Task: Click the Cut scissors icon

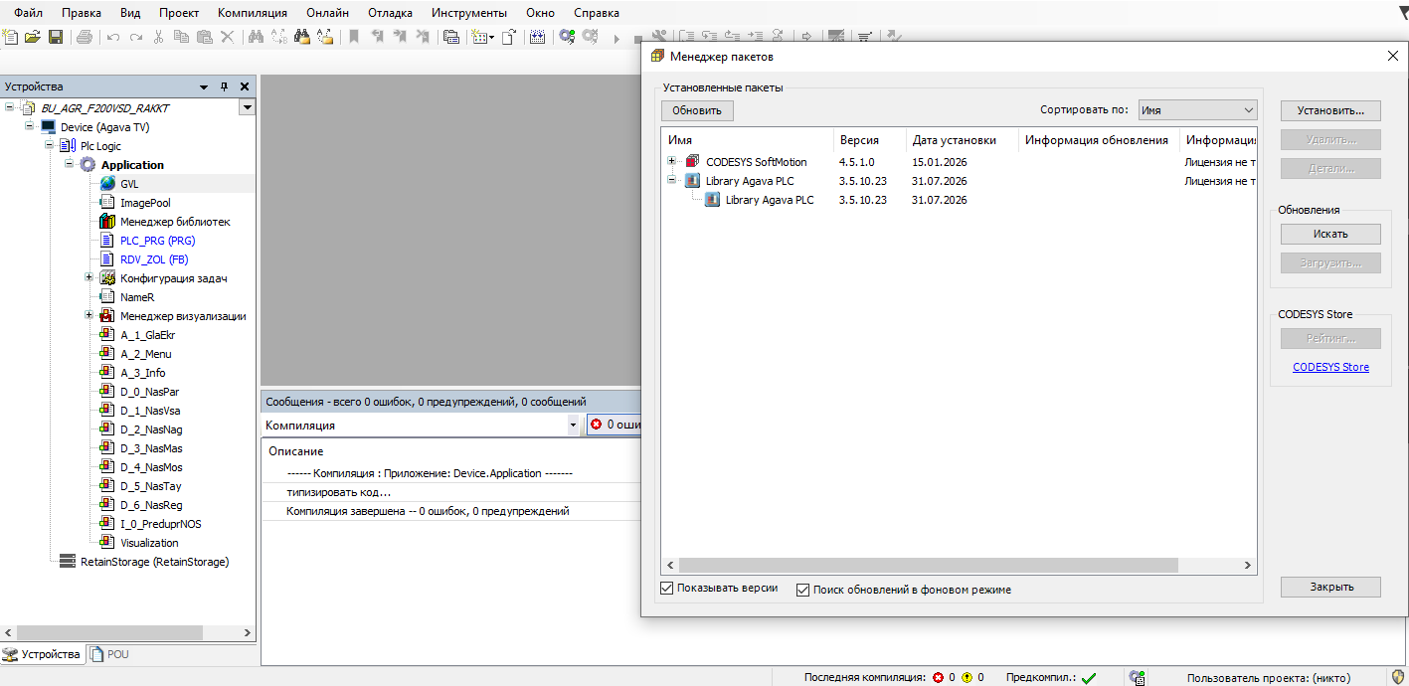Action: (x=159, y=37)
